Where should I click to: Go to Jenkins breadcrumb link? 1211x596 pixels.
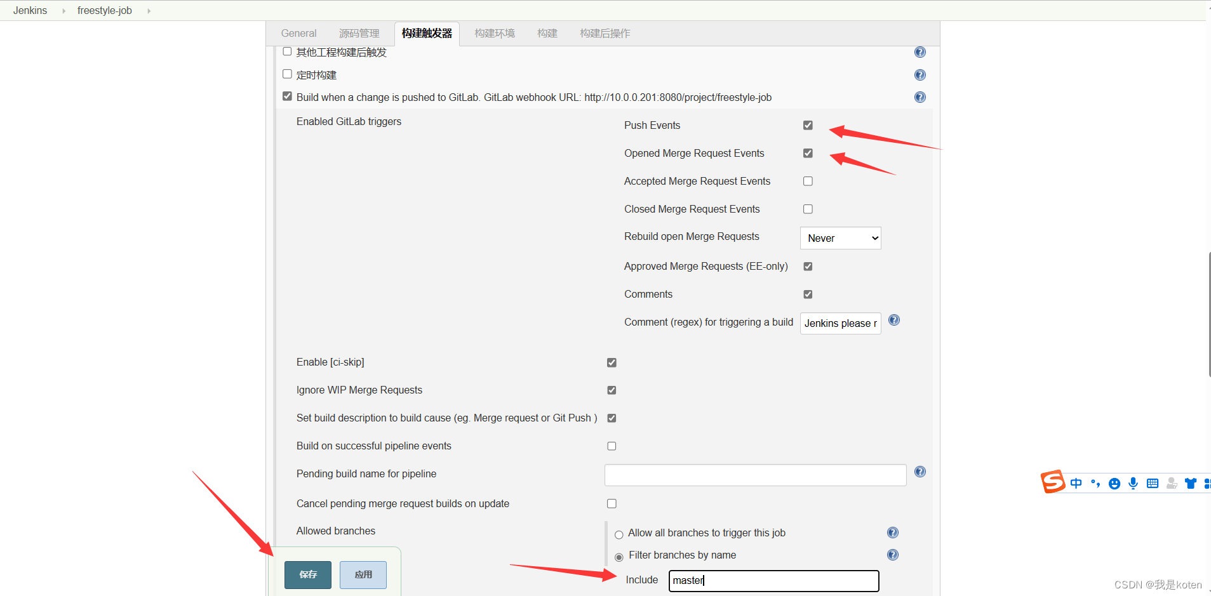[30, 11]
